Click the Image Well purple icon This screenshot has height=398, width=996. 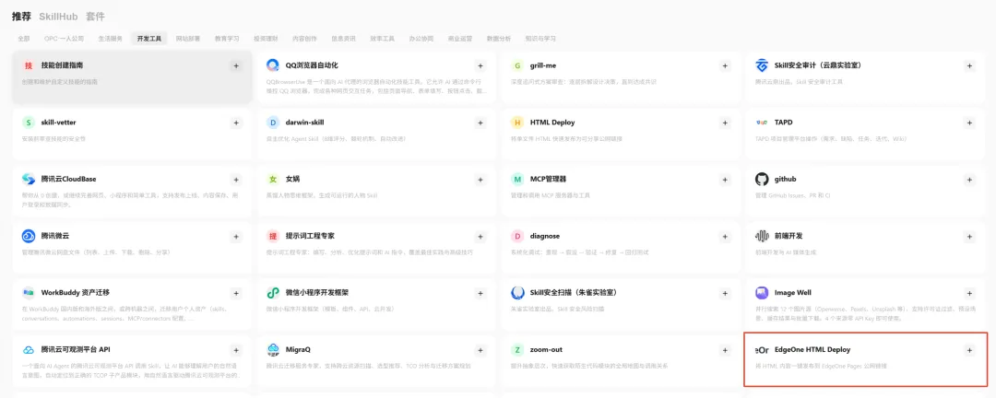point(762,293)
